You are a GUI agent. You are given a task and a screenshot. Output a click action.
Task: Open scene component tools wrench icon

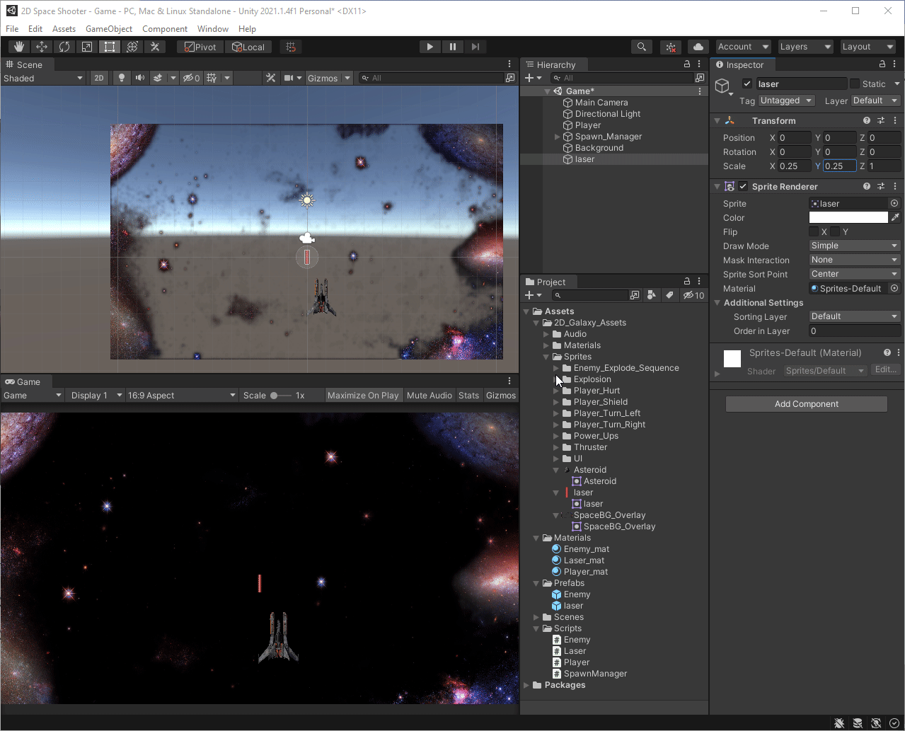pos(270,78)
